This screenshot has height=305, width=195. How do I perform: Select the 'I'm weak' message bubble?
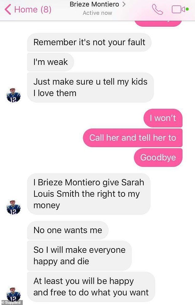[50, 62]
